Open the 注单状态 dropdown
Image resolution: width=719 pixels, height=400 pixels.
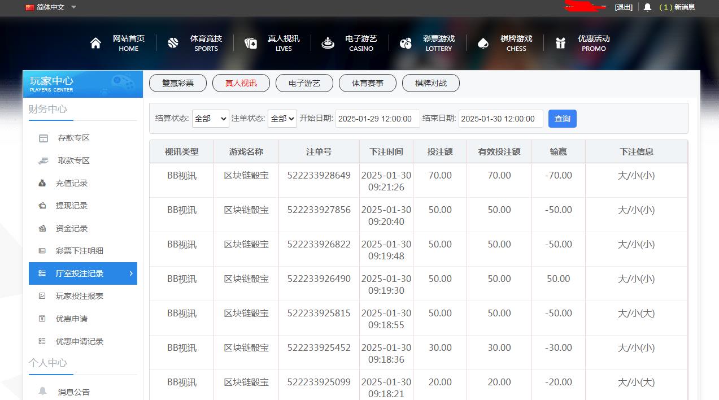[282, 119]
